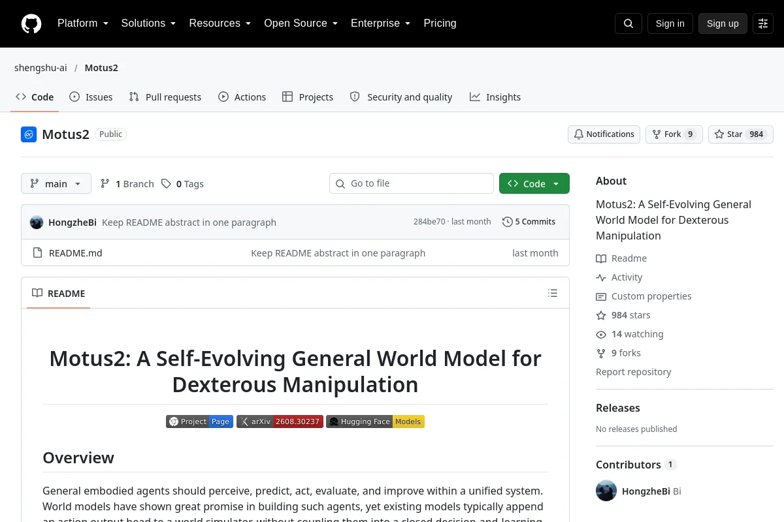View the 1 Branch link
The width and height of the screenshot is (784, 522).
coord(127,184)
